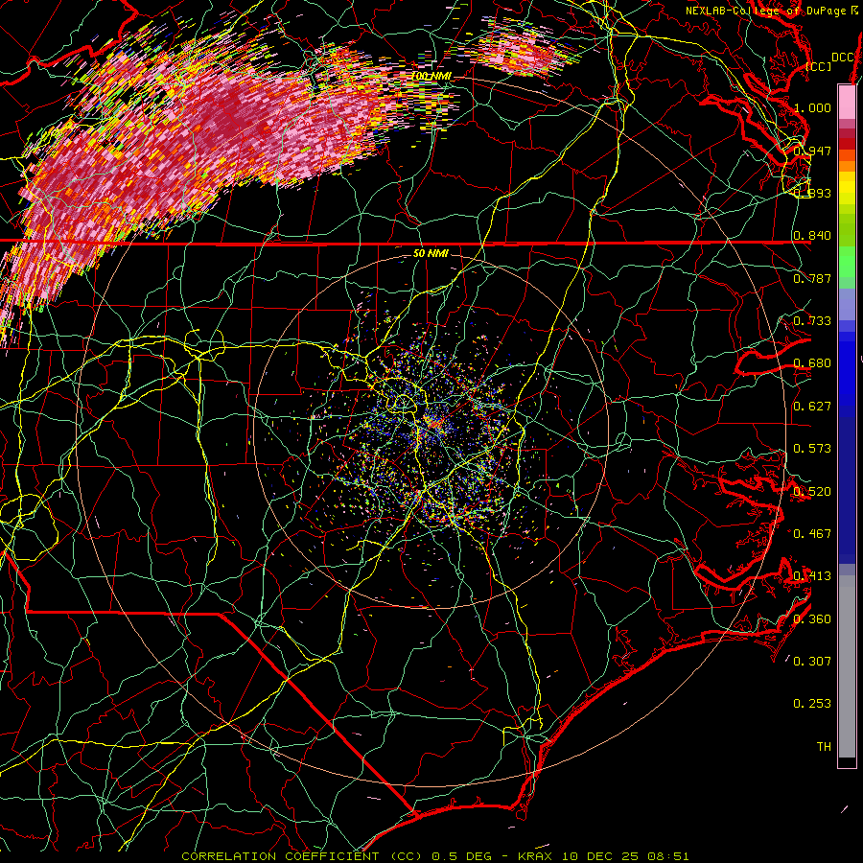Click the 0.307 scale value
863x863 pixels.
coord(812,662)
